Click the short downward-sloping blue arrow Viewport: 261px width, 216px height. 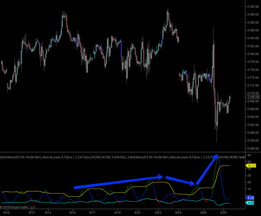click(x=180, y=181)
